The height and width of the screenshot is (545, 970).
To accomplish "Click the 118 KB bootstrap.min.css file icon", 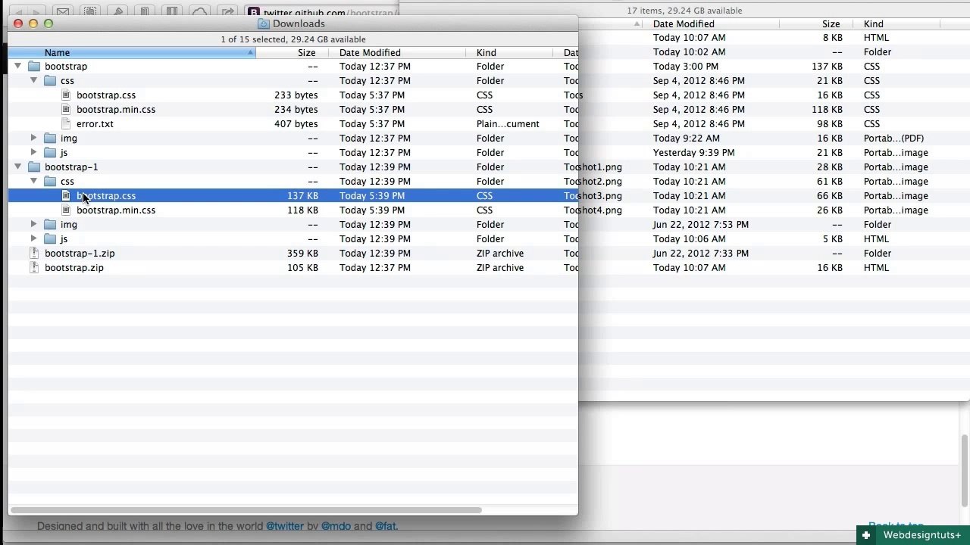I will pos(66,210).
